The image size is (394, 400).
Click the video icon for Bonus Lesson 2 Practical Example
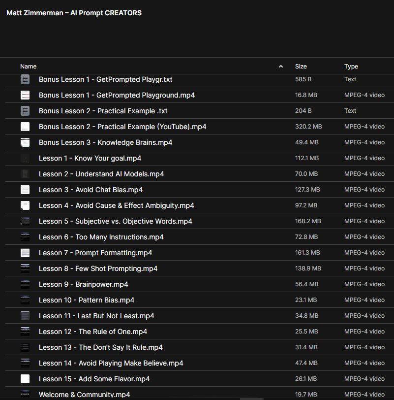point(25,127)
